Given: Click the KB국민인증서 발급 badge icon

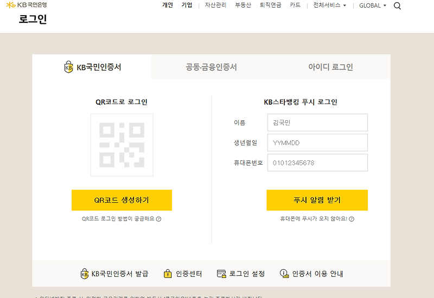Looking at the screenshot, I should (x=85, y=274).
